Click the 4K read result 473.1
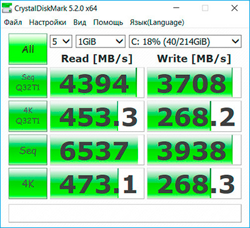The width and height of the screenshot is (250, 228). pyautogui.click(x=97, y=184)
